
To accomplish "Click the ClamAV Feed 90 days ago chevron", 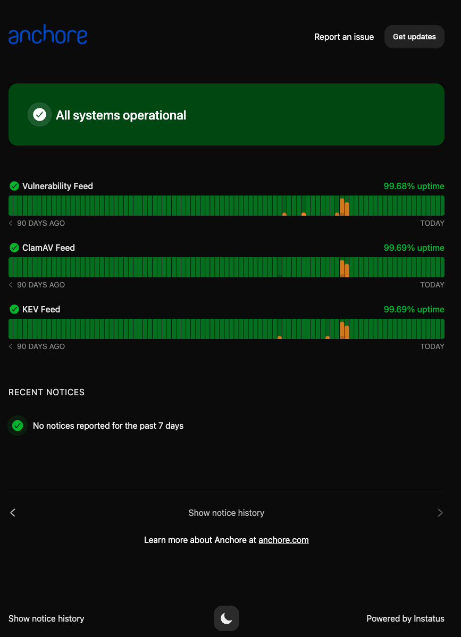I will point(10,285).
